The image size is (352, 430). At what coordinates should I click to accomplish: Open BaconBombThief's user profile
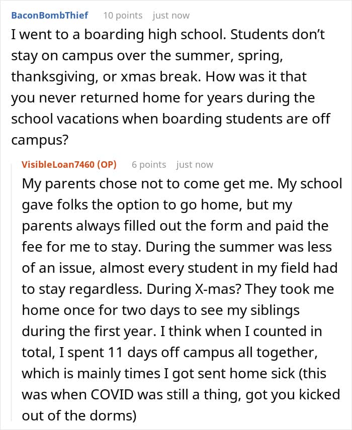click(x=49, y=15)
